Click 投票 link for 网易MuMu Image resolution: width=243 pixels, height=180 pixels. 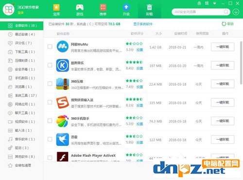(139, 50)
